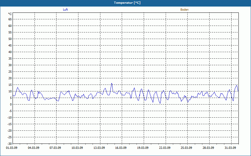Click the 31.03.09 date label
The image size is (251, 156).
point(230,148)
